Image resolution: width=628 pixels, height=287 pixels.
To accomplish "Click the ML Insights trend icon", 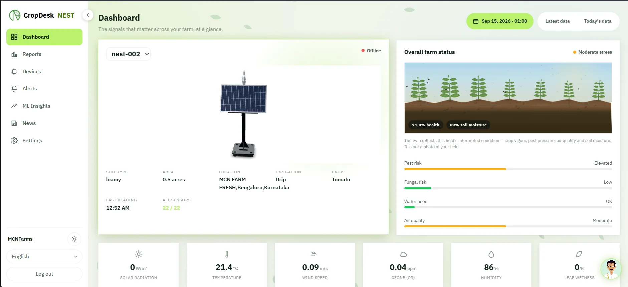I will tap(14, 106).
